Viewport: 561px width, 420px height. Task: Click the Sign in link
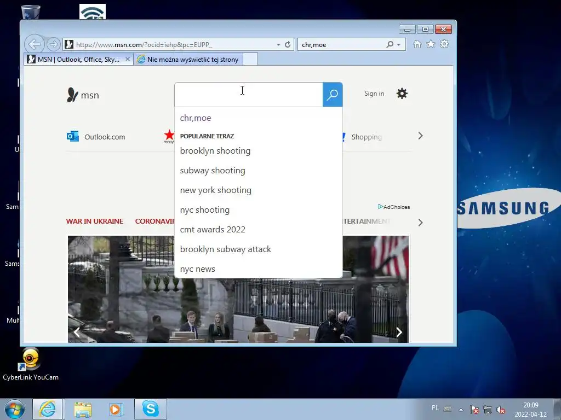click(374, 93)
